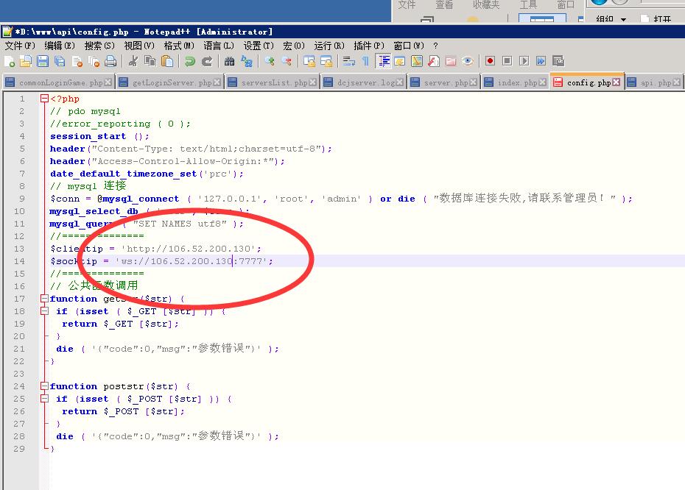The width and height of the screenshot is (685, 490).
Task: Click line number 22 in the margin
Action: click(21, 361)
